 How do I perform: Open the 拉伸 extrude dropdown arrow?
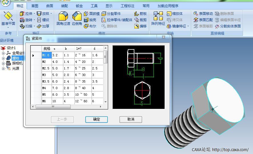34,14
